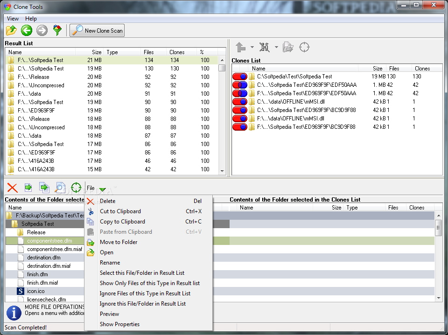
Task: Click the crossed-out binoculars icon above Clones List
Action: pos(265,47)
